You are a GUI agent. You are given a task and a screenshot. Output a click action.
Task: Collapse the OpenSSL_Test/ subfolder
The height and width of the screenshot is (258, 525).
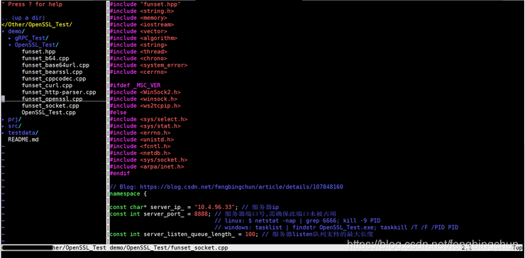10,45
